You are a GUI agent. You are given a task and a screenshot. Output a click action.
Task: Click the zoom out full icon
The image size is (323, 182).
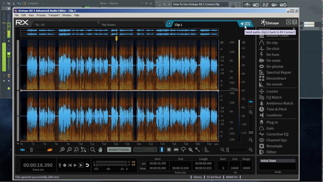pyautogui.click(x=83, y=150)
